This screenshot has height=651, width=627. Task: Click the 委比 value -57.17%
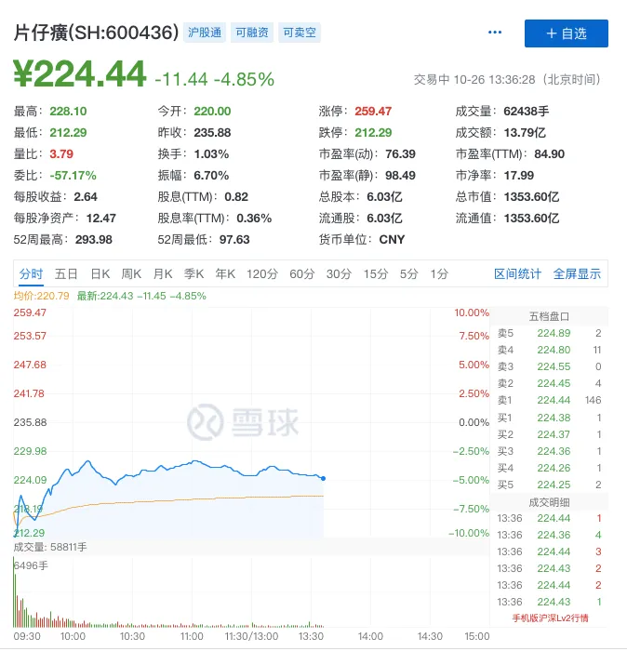click(73, 176)
